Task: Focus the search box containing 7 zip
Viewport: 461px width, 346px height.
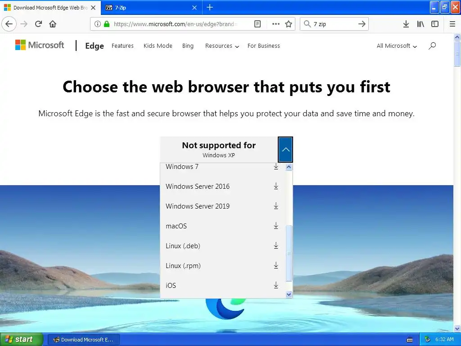Action: click(334, 24)
